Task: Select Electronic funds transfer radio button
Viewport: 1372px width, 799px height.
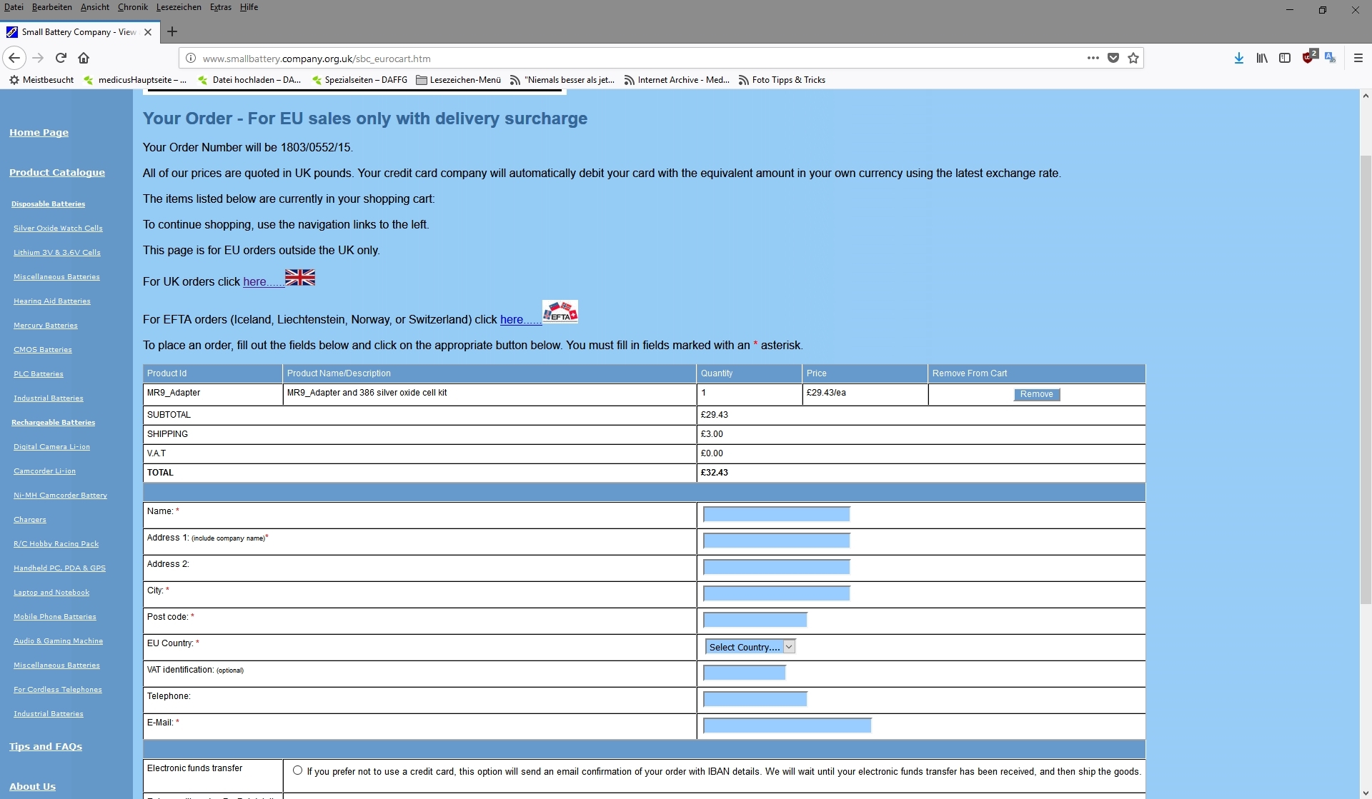Action: (x=297, y=770)
